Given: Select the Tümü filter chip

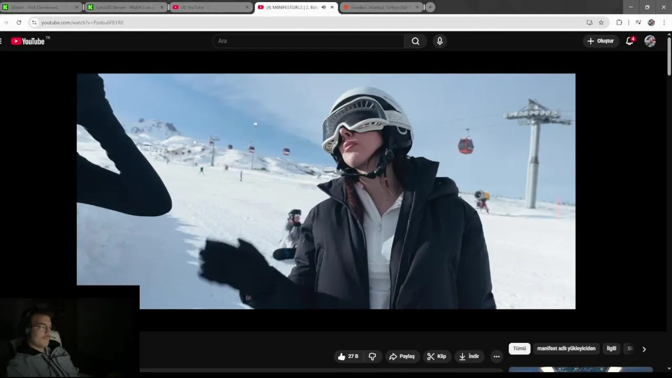Looking at the screenshot, I should 519,349.
